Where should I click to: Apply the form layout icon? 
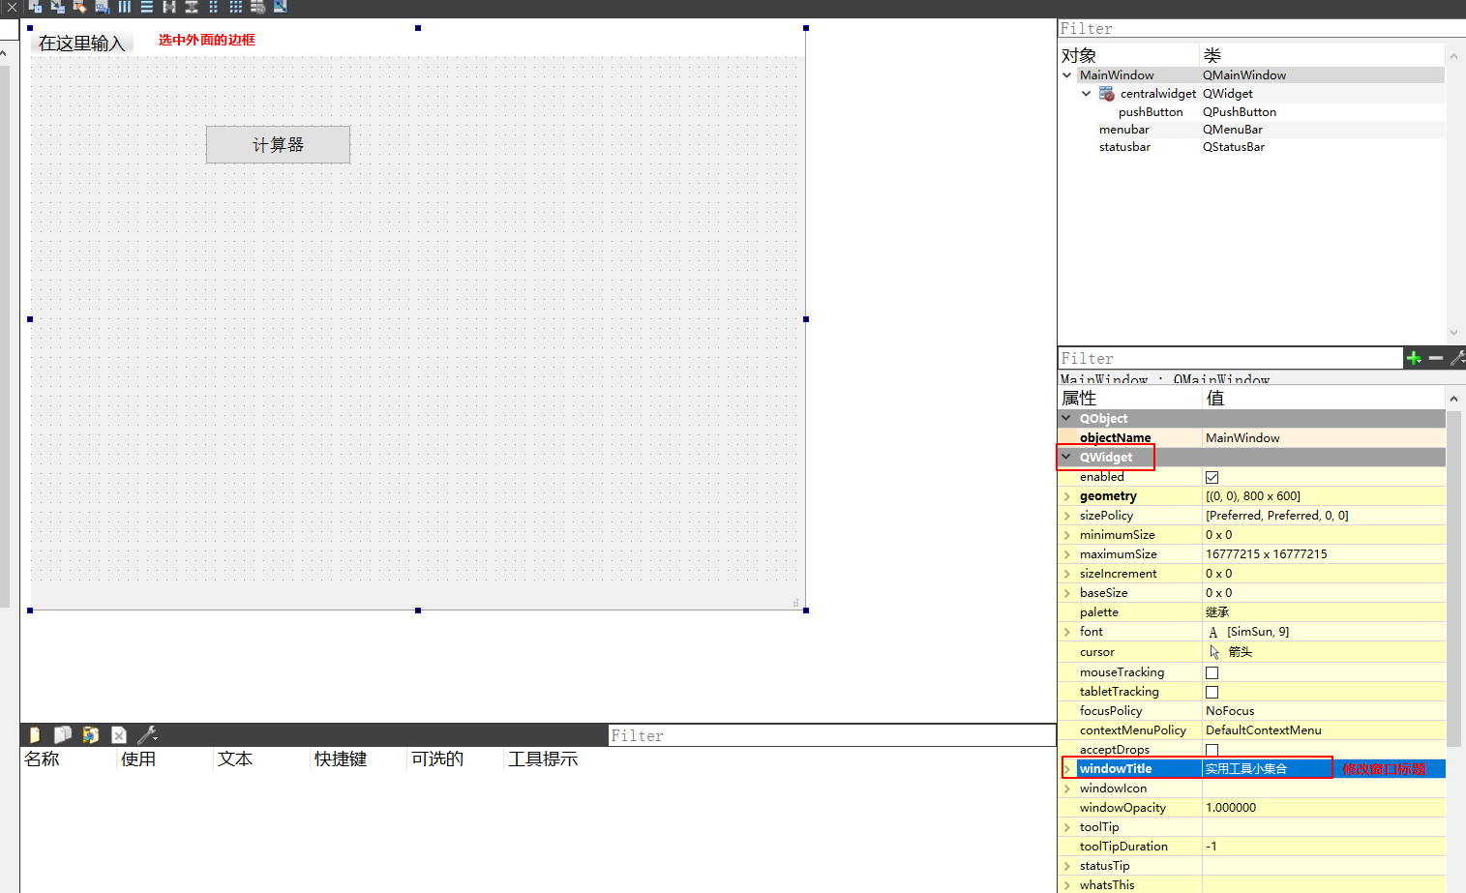[x=214, y=6]
